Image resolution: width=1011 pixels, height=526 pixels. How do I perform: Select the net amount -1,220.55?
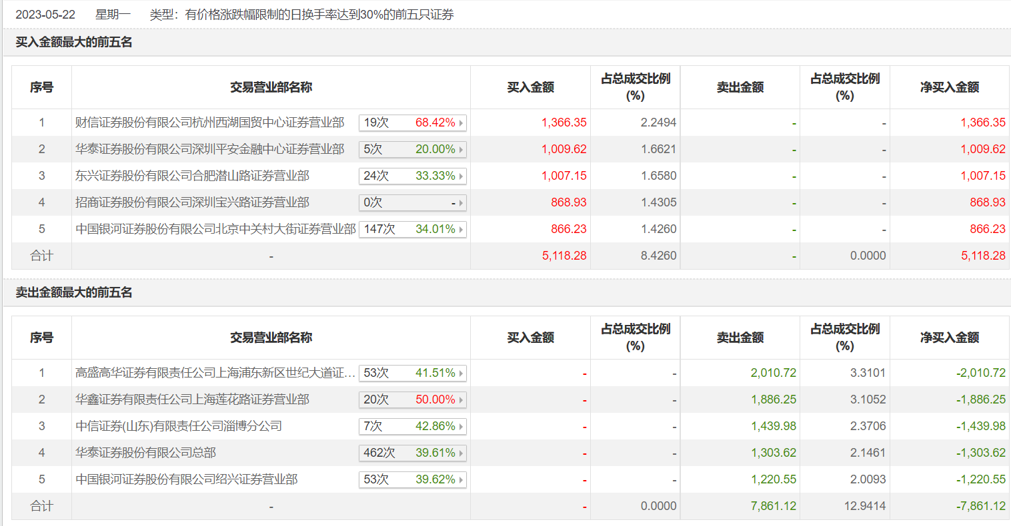point(981,479)
